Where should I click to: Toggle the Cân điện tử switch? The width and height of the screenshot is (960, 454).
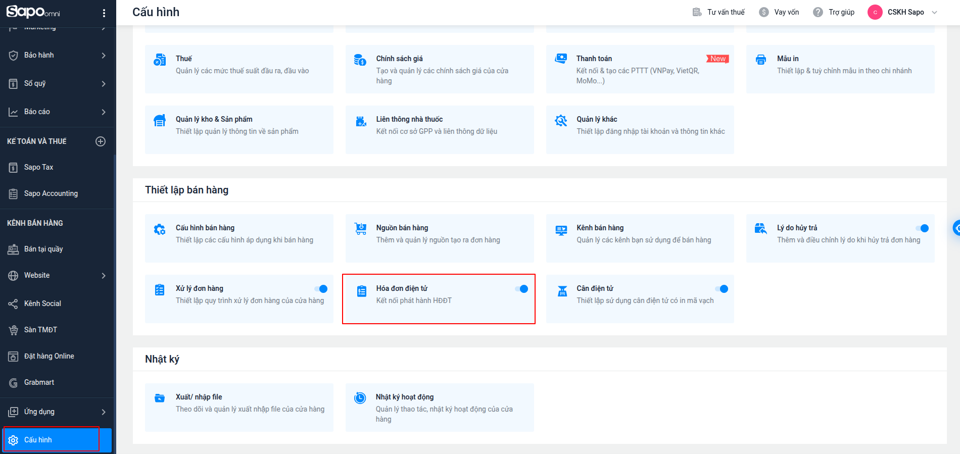722,289
